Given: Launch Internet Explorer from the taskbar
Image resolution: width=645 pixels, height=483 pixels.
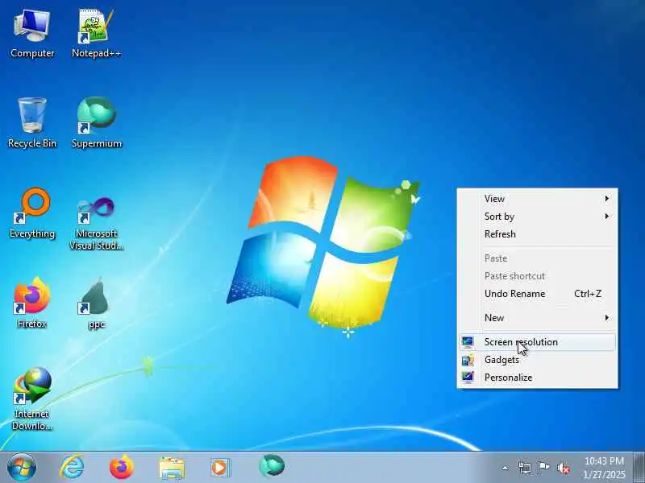Looking at the screenshot, I should [72, 467].
